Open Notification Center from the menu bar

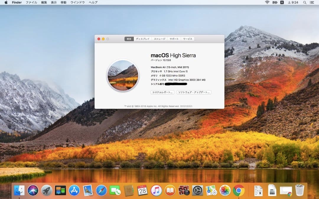point(313,3)
